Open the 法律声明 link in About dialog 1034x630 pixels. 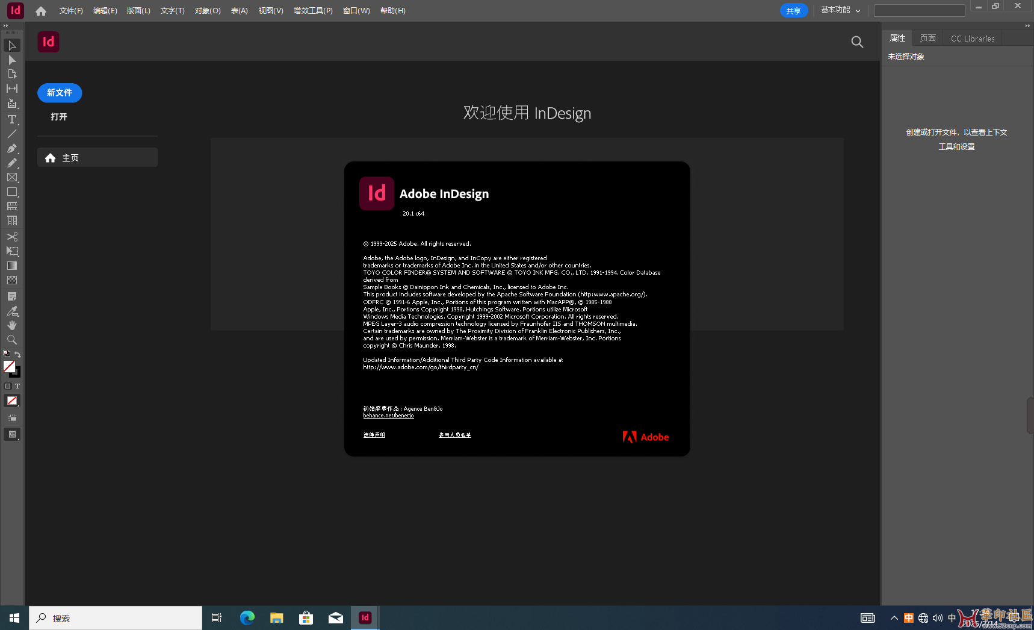[374, 435]
